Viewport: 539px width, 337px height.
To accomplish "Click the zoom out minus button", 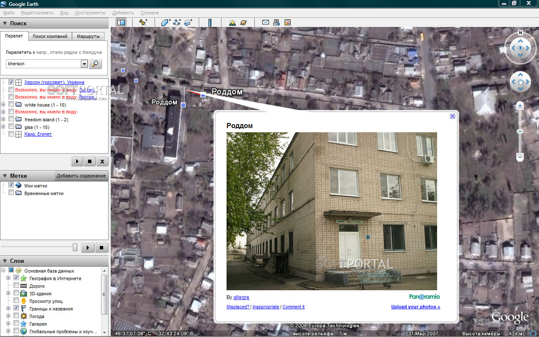I will coord(520,157).
